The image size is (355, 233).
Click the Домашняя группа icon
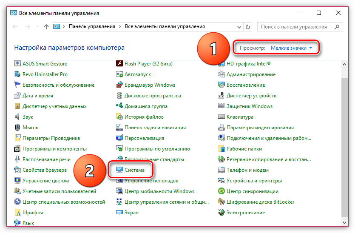point(119,106)
